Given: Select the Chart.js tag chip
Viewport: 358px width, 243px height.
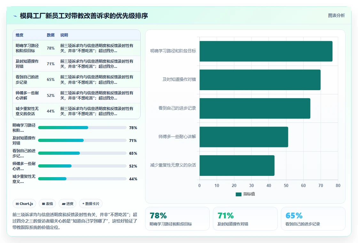Looking at the screenshot, I should 24,204.
